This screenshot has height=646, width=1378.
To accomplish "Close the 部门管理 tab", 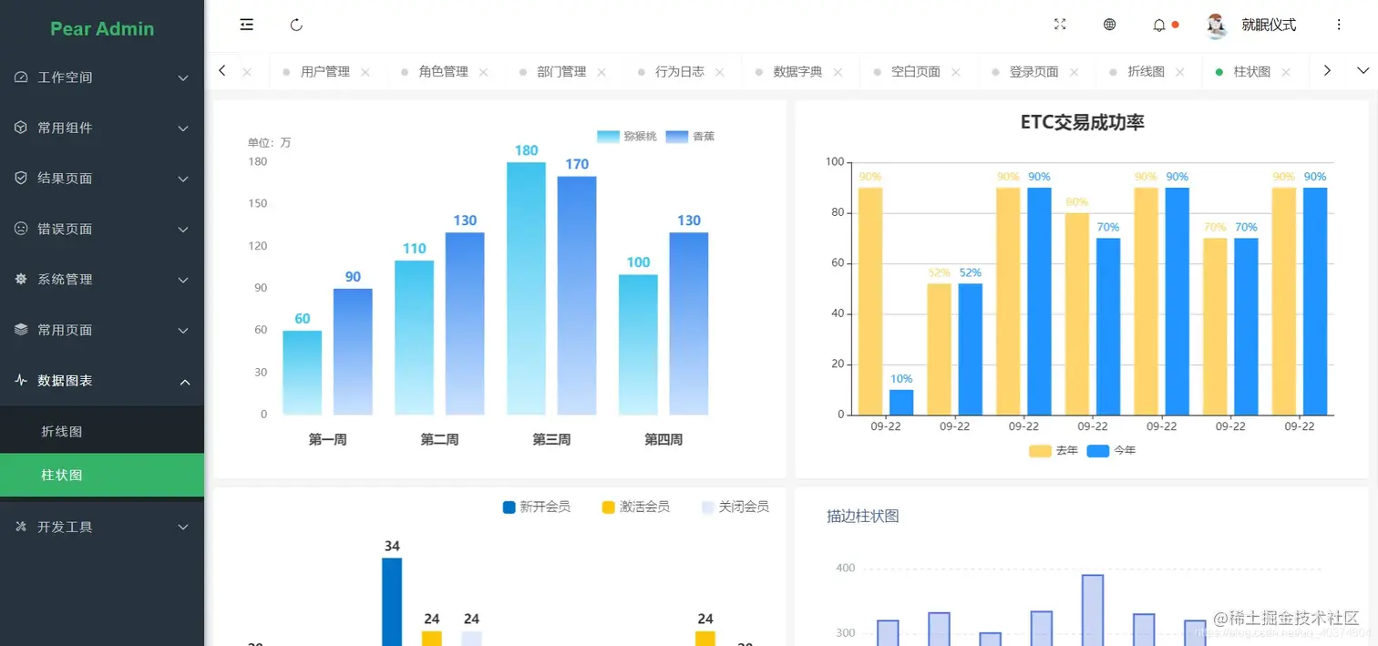I will pos(602,72).
